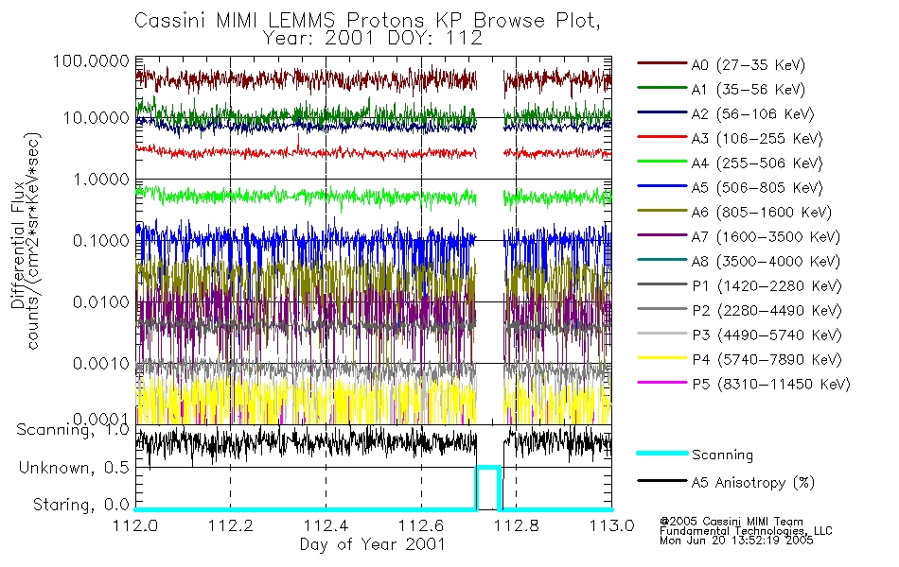Viewport: 899px width, 567px height.
Task: Click the navy A2 legend line
Action: click(661, 112)
